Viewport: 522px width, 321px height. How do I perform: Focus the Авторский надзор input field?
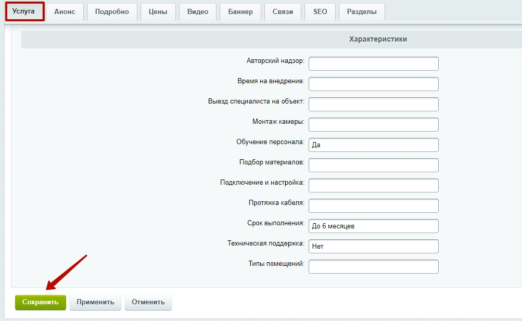tap(373, 64)
